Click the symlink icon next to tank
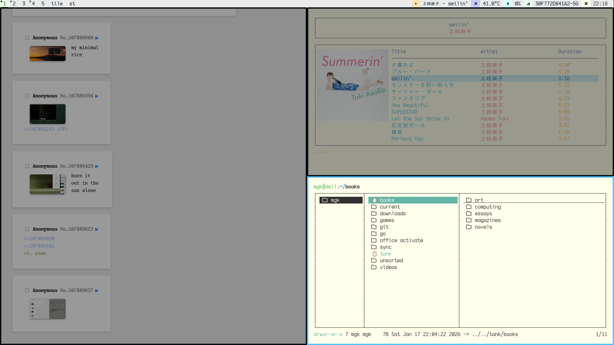Screen dimensions: 614x345 374,254
